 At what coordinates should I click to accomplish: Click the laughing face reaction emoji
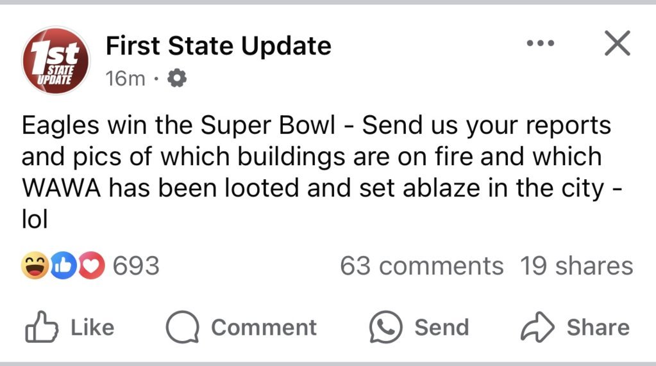(x=35, y=266)
